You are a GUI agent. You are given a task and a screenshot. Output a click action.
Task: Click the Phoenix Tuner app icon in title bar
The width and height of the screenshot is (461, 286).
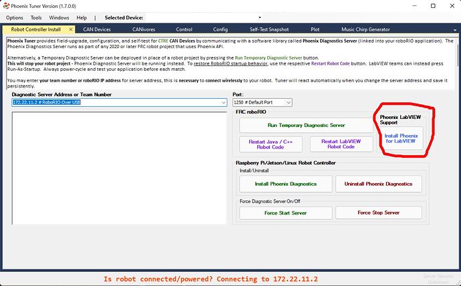pyautogui.click(x=6, y=6)
